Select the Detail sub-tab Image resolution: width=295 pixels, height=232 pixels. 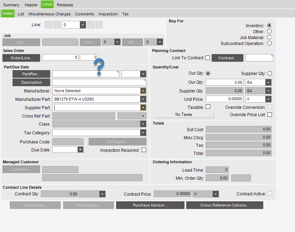click(x=8, y=13)
